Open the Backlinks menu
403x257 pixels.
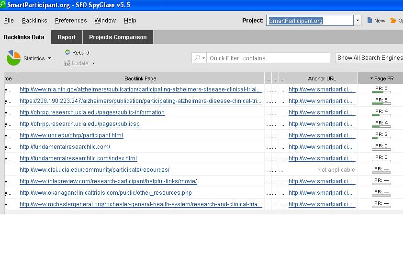pos(34,21)
